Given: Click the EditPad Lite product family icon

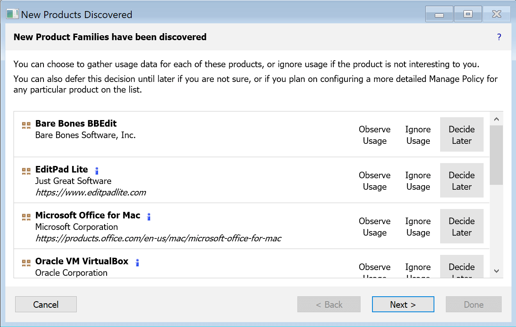Looking at the screenshot, I should tap(26, 171).
